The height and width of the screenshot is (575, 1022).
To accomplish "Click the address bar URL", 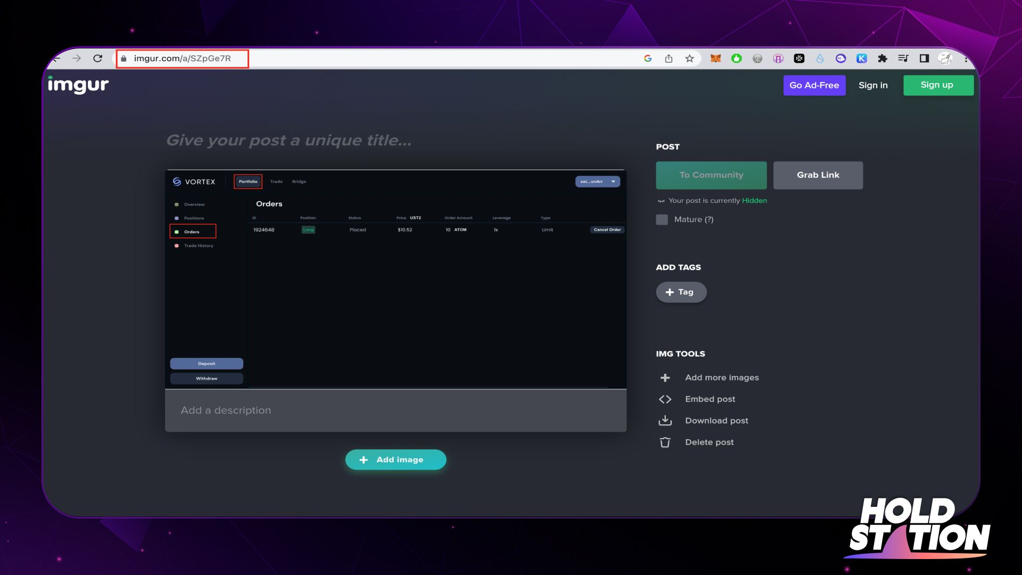I will 183,59.
